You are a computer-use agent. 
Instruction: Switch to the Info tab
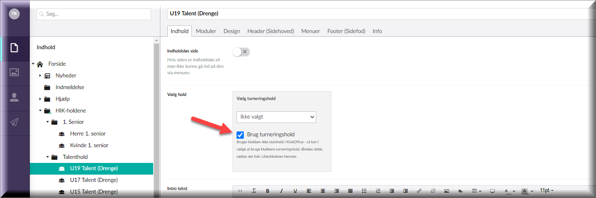point(377,31)
